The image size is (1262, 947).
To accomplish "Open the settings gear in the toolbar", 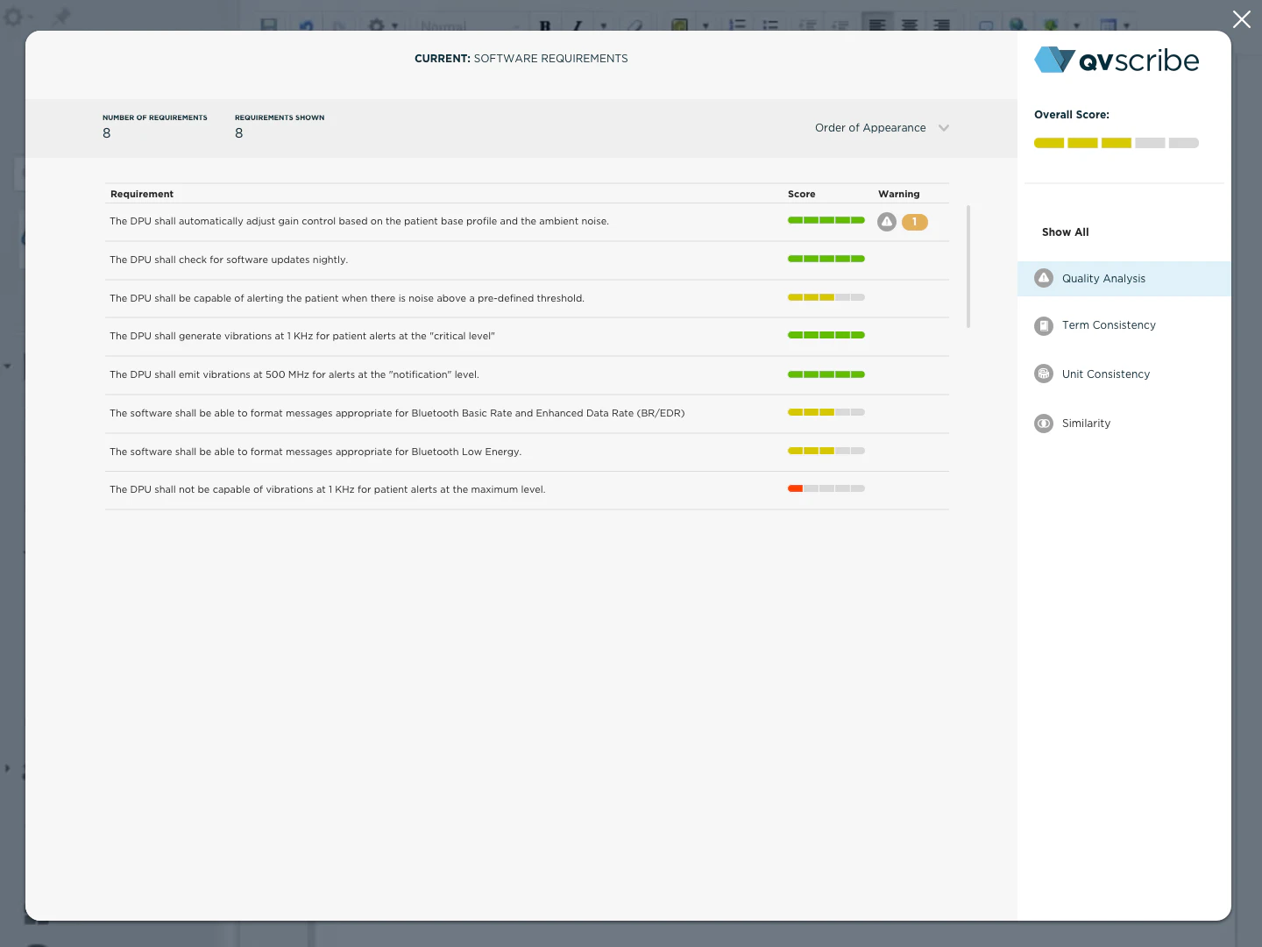I will [377, 25].
